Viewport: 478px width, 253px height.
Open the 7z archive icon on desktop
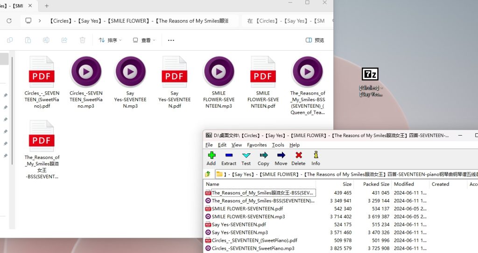(370, 82)
